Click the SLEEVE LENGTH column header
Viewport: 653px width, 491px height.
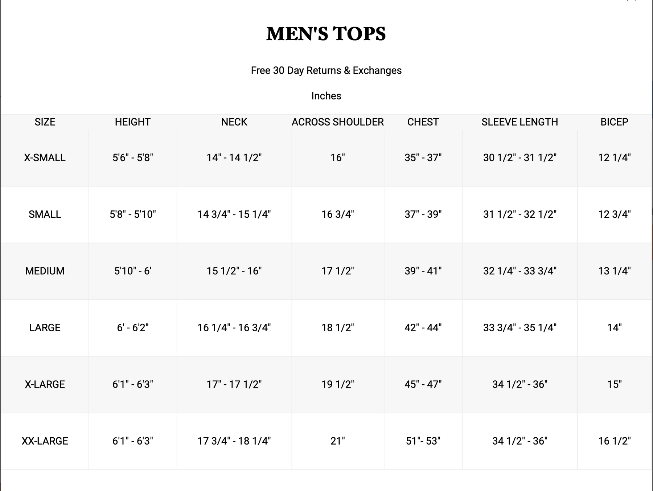coord(519,122)
